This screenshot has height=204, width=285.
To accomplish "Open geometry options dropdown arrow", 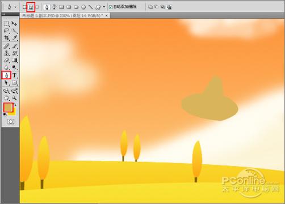I will [104, 7].
